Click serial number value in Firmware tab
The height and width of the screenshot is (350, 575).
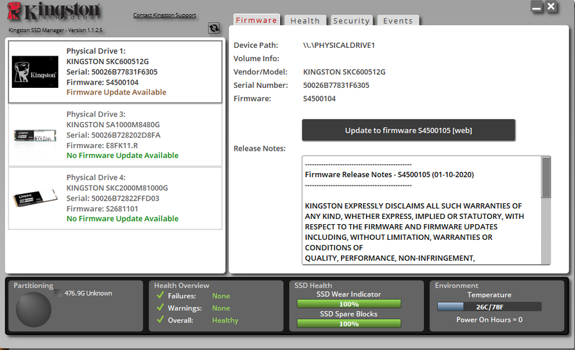(x=336, y=85)
